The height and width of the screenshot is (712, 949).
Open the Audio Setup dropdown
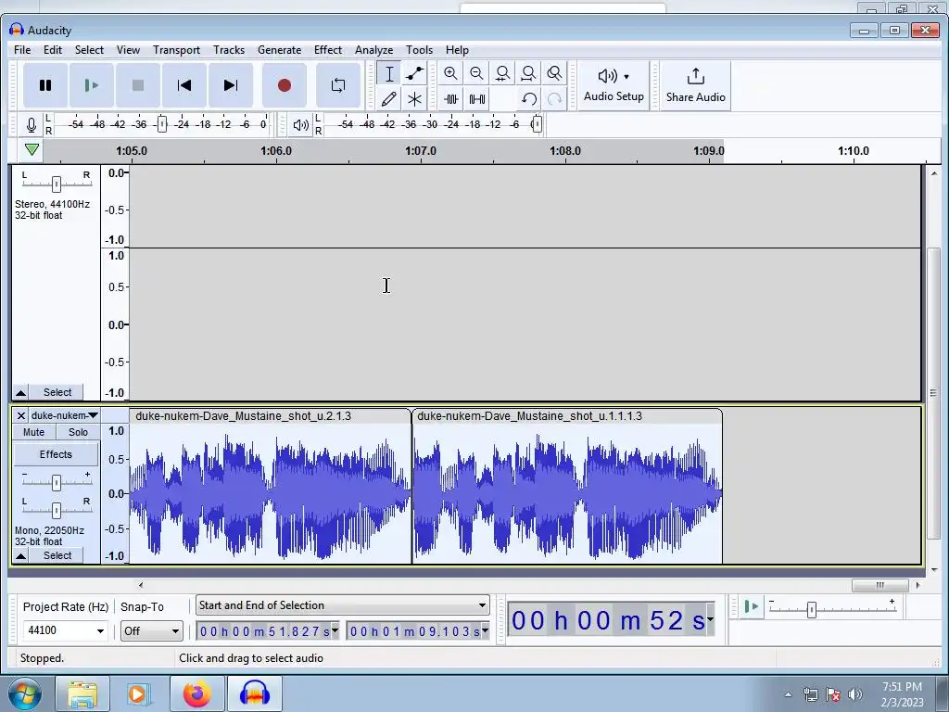(x=614, y=85)
